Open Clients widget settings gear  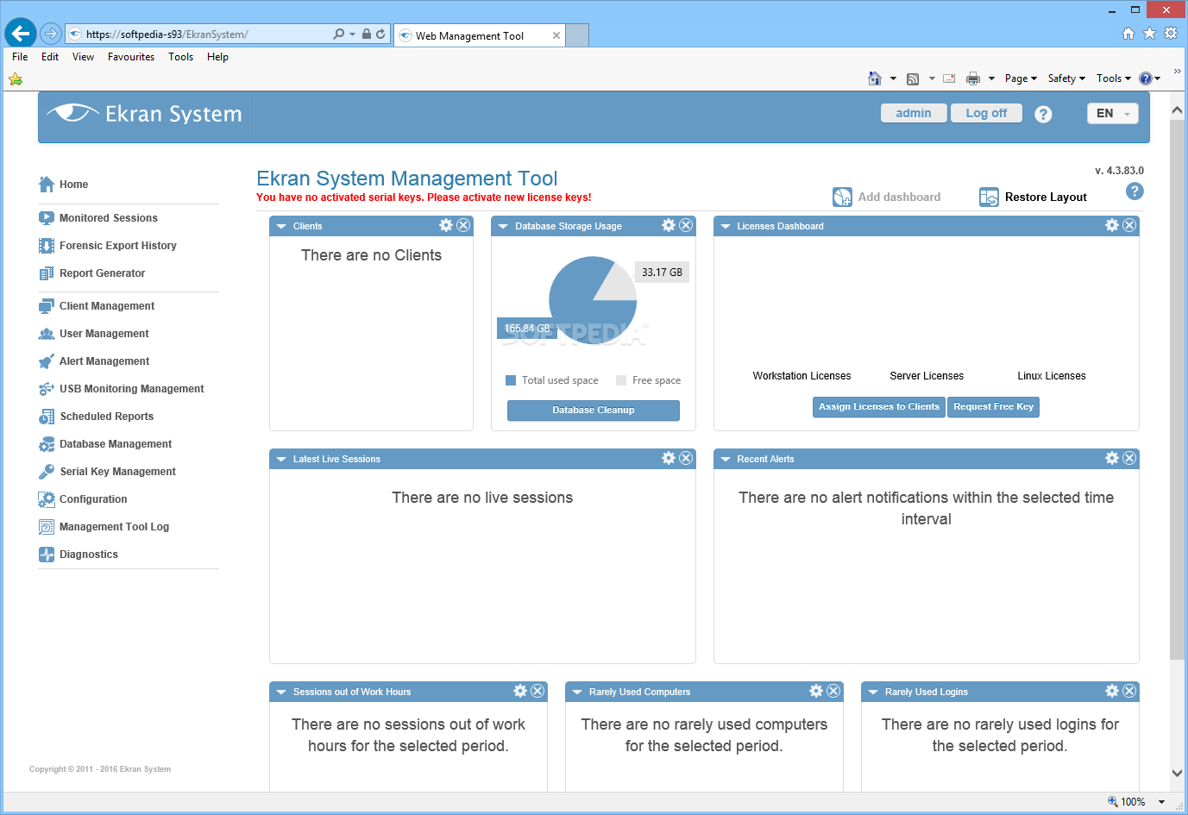[446, 225]
